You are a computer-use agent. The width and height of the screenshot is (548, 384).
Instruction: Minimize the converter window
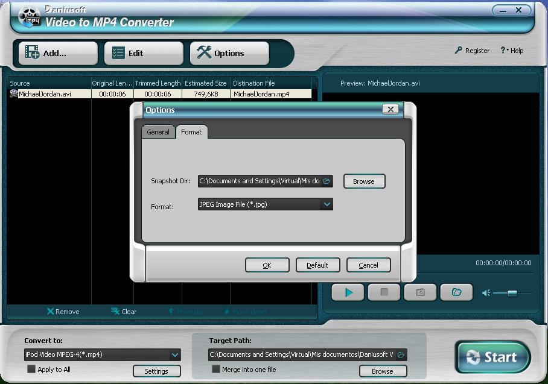pos(503,10)
